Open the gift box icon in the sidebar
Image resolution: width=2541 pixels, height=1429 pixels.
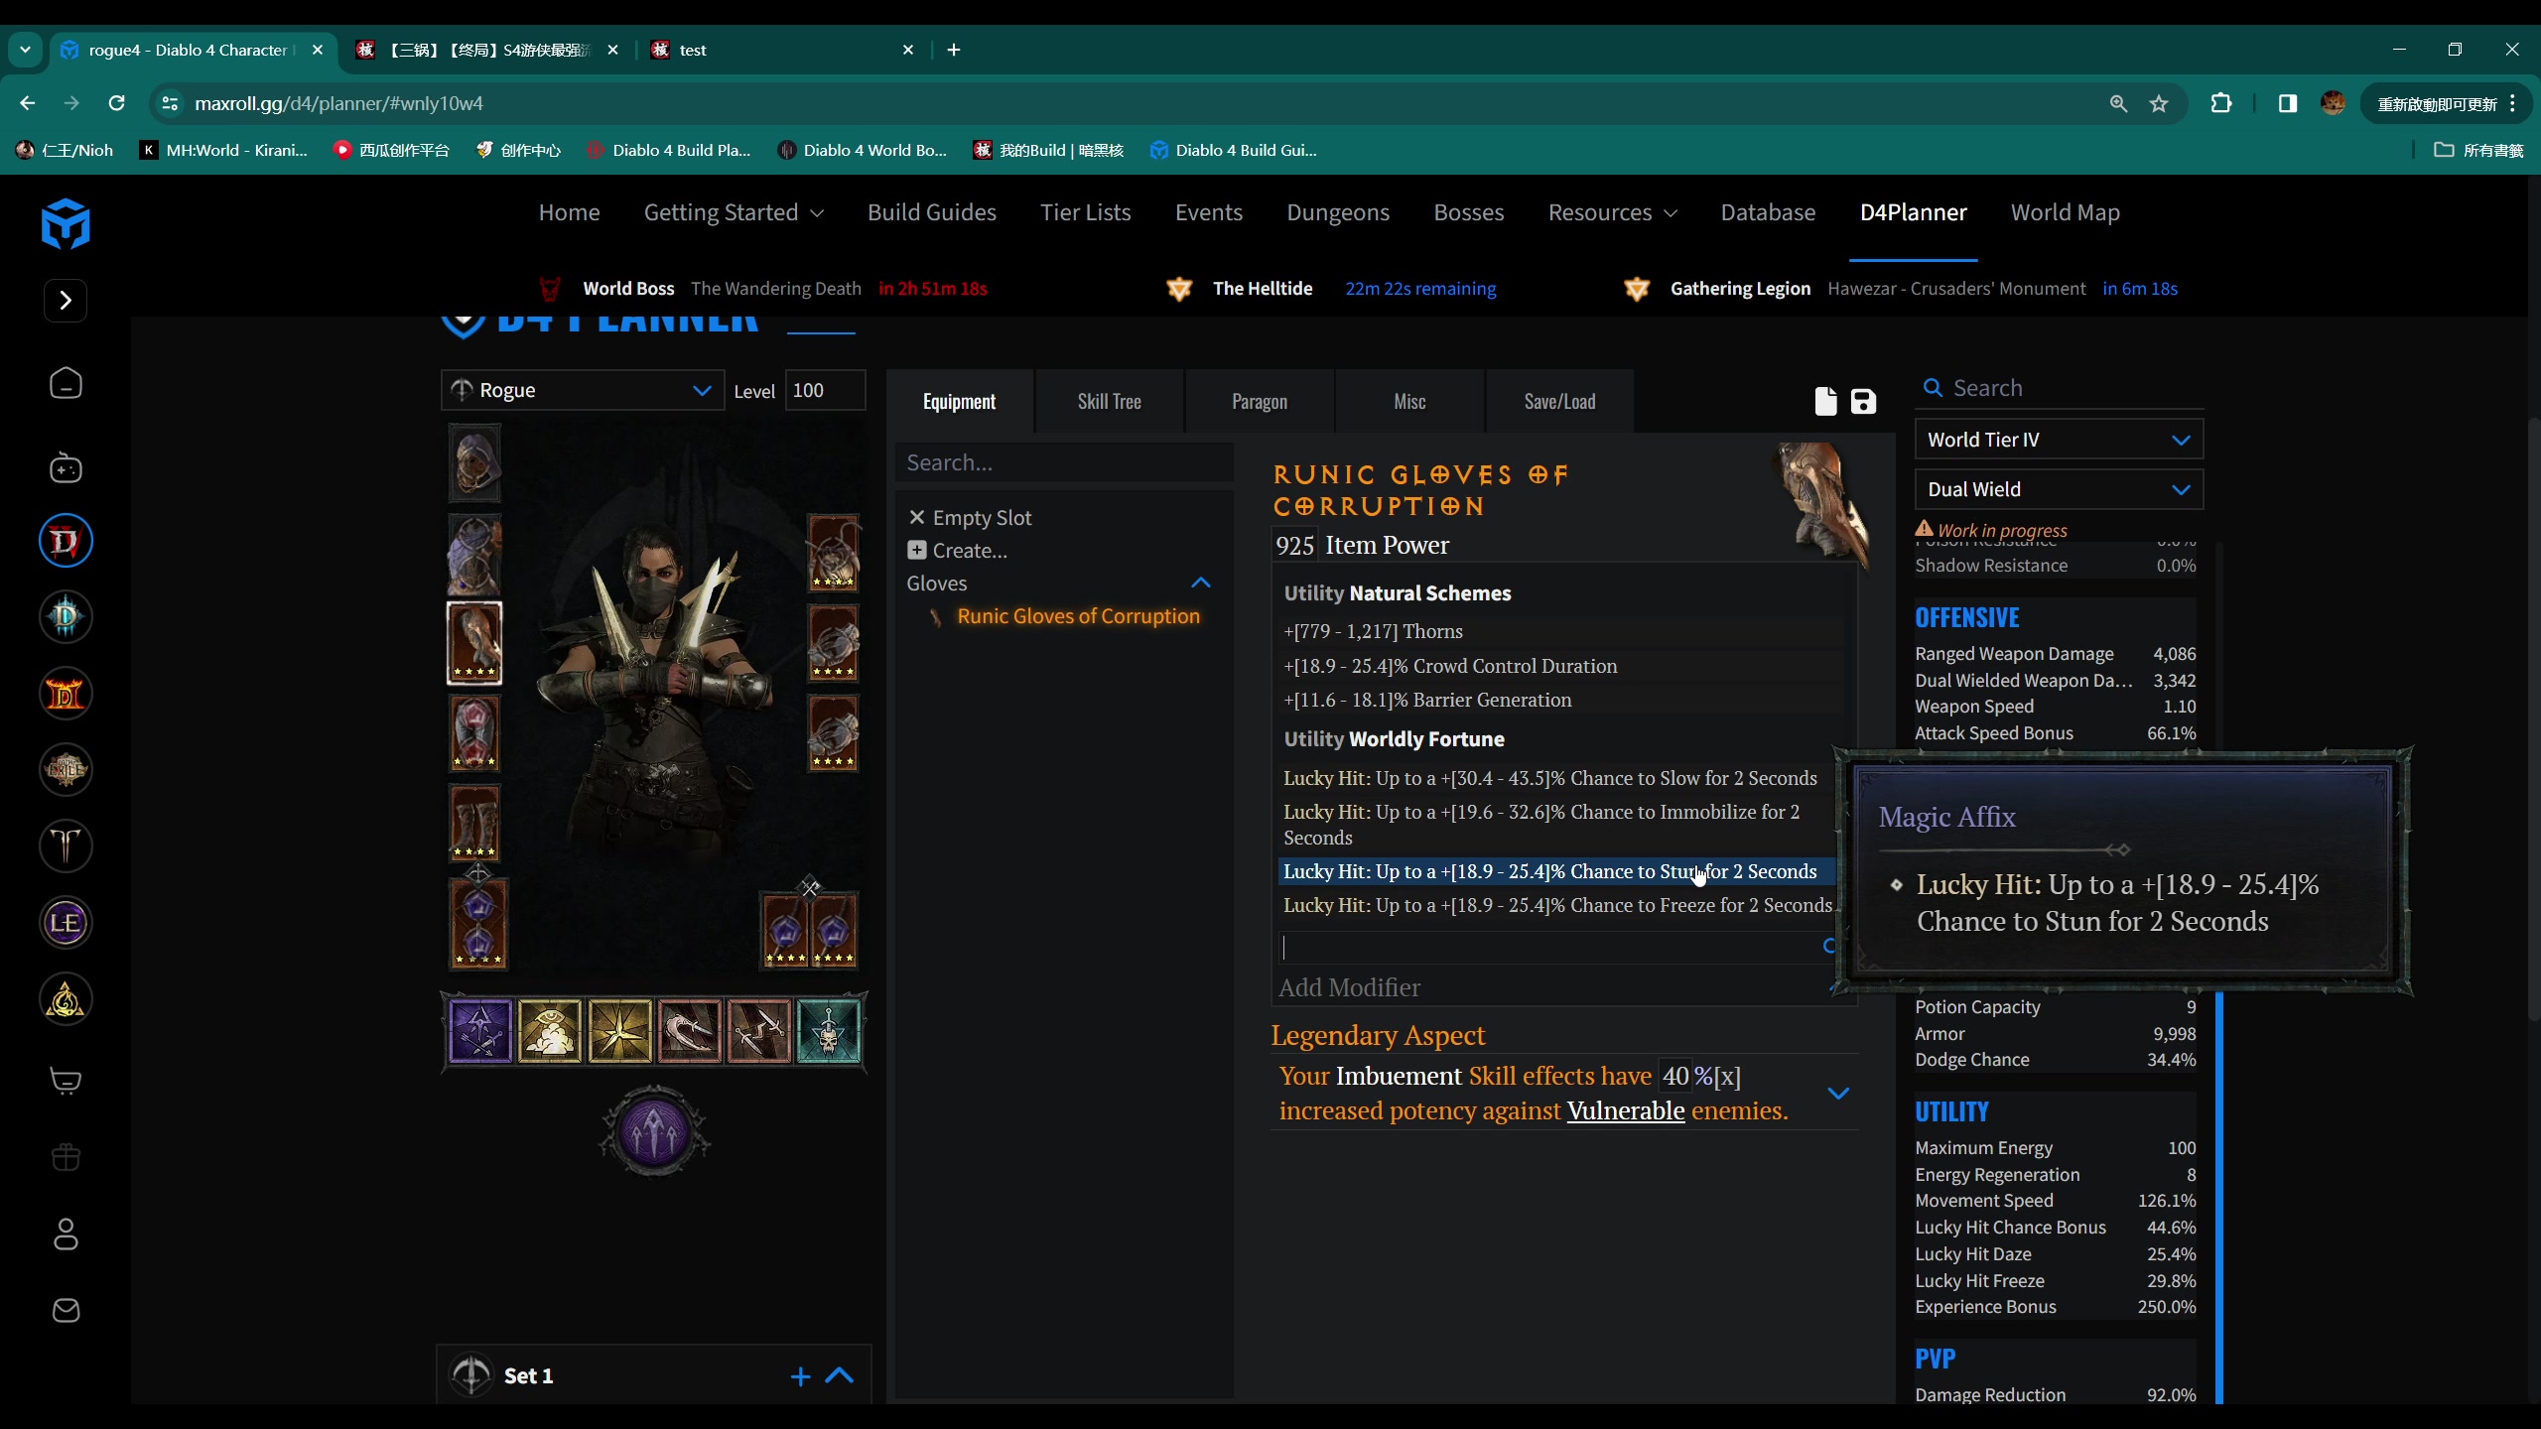coord(66,1157)
